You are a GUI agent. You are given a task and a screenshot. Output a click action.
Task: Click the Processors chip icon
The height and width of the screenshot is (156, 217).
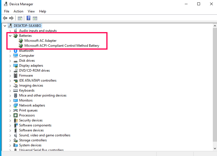pos(16,115)
